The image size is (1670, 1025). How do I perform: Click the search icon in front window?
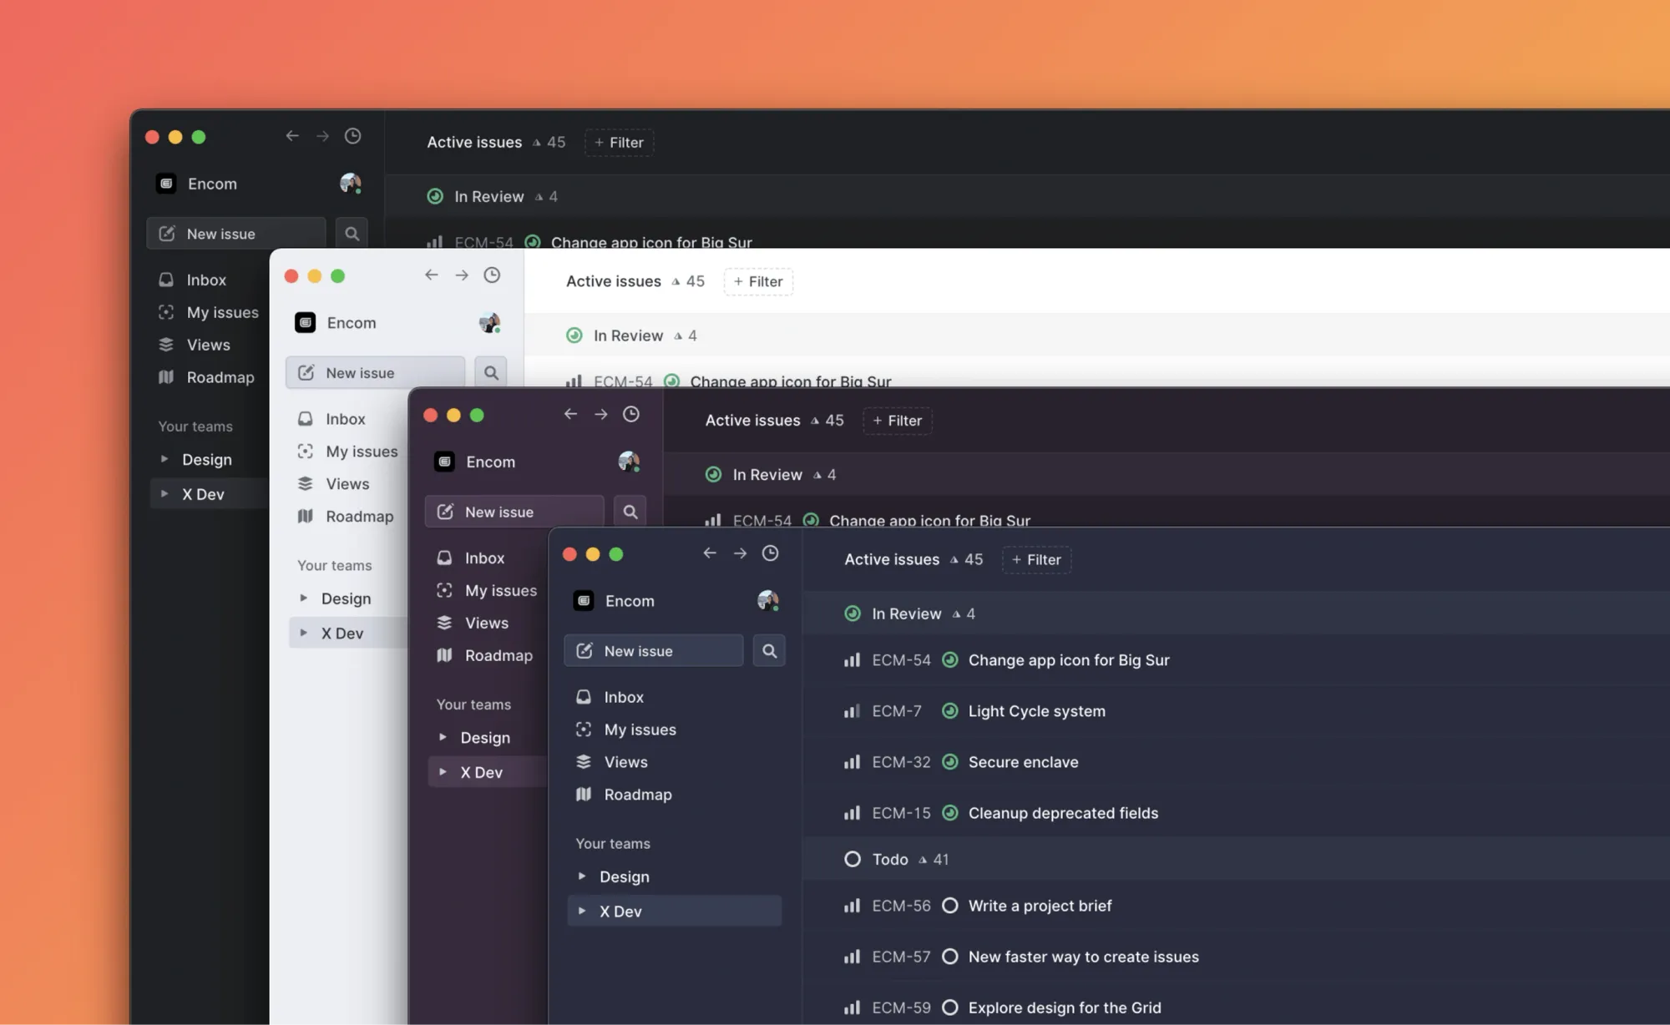(x=769, y=651)
